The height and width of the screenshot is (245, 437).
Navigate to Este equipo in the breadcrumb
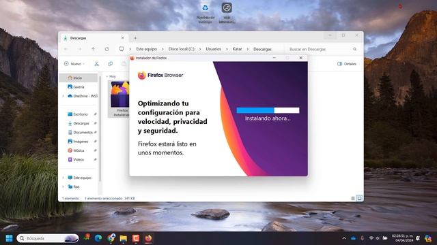pos(147,49)
